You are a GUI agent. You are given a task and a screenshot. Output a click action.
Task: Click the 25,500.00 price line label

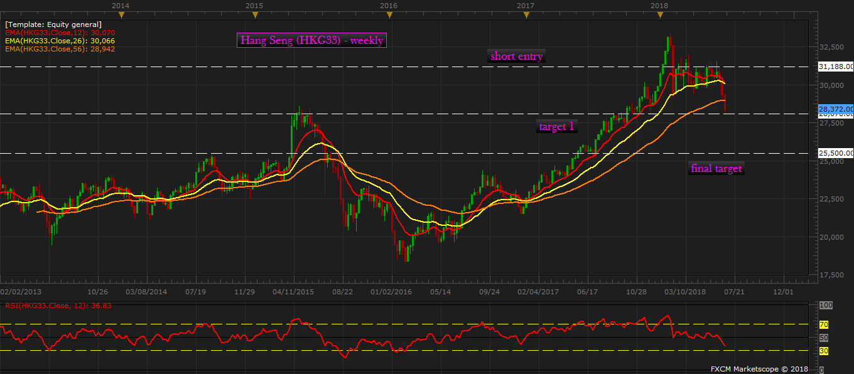tap(836, 153)
